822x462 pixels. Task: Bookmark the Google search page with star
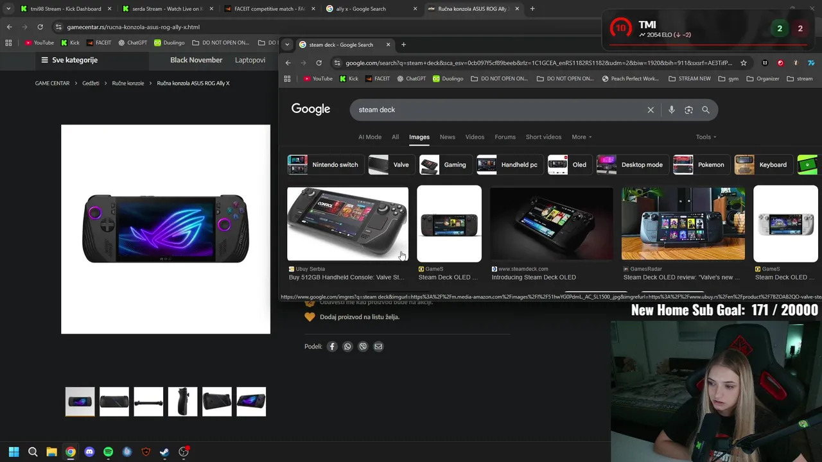(744, 63)
